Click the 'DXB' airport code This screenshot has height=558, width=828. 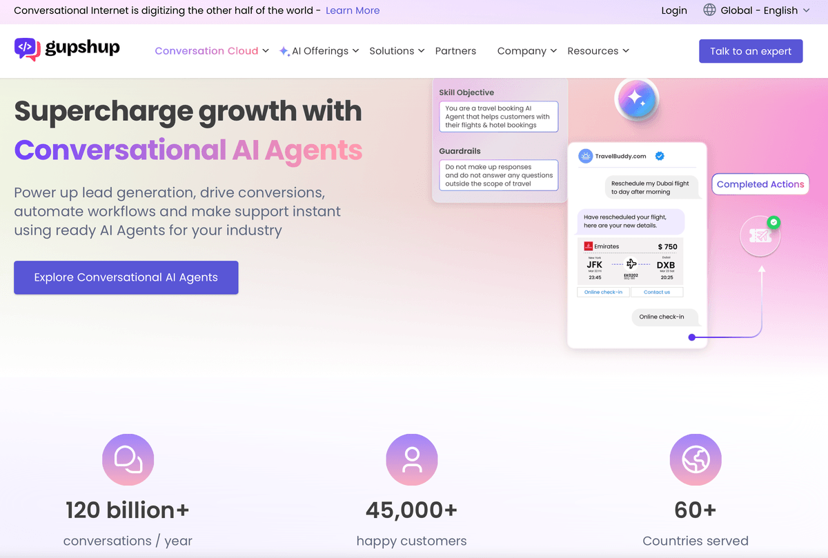coord(666,265)
